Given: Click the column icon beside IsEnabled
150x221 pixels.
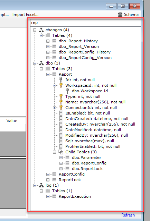Looking at the screenshot, I should pyautogui.click(x=61, y=113).
